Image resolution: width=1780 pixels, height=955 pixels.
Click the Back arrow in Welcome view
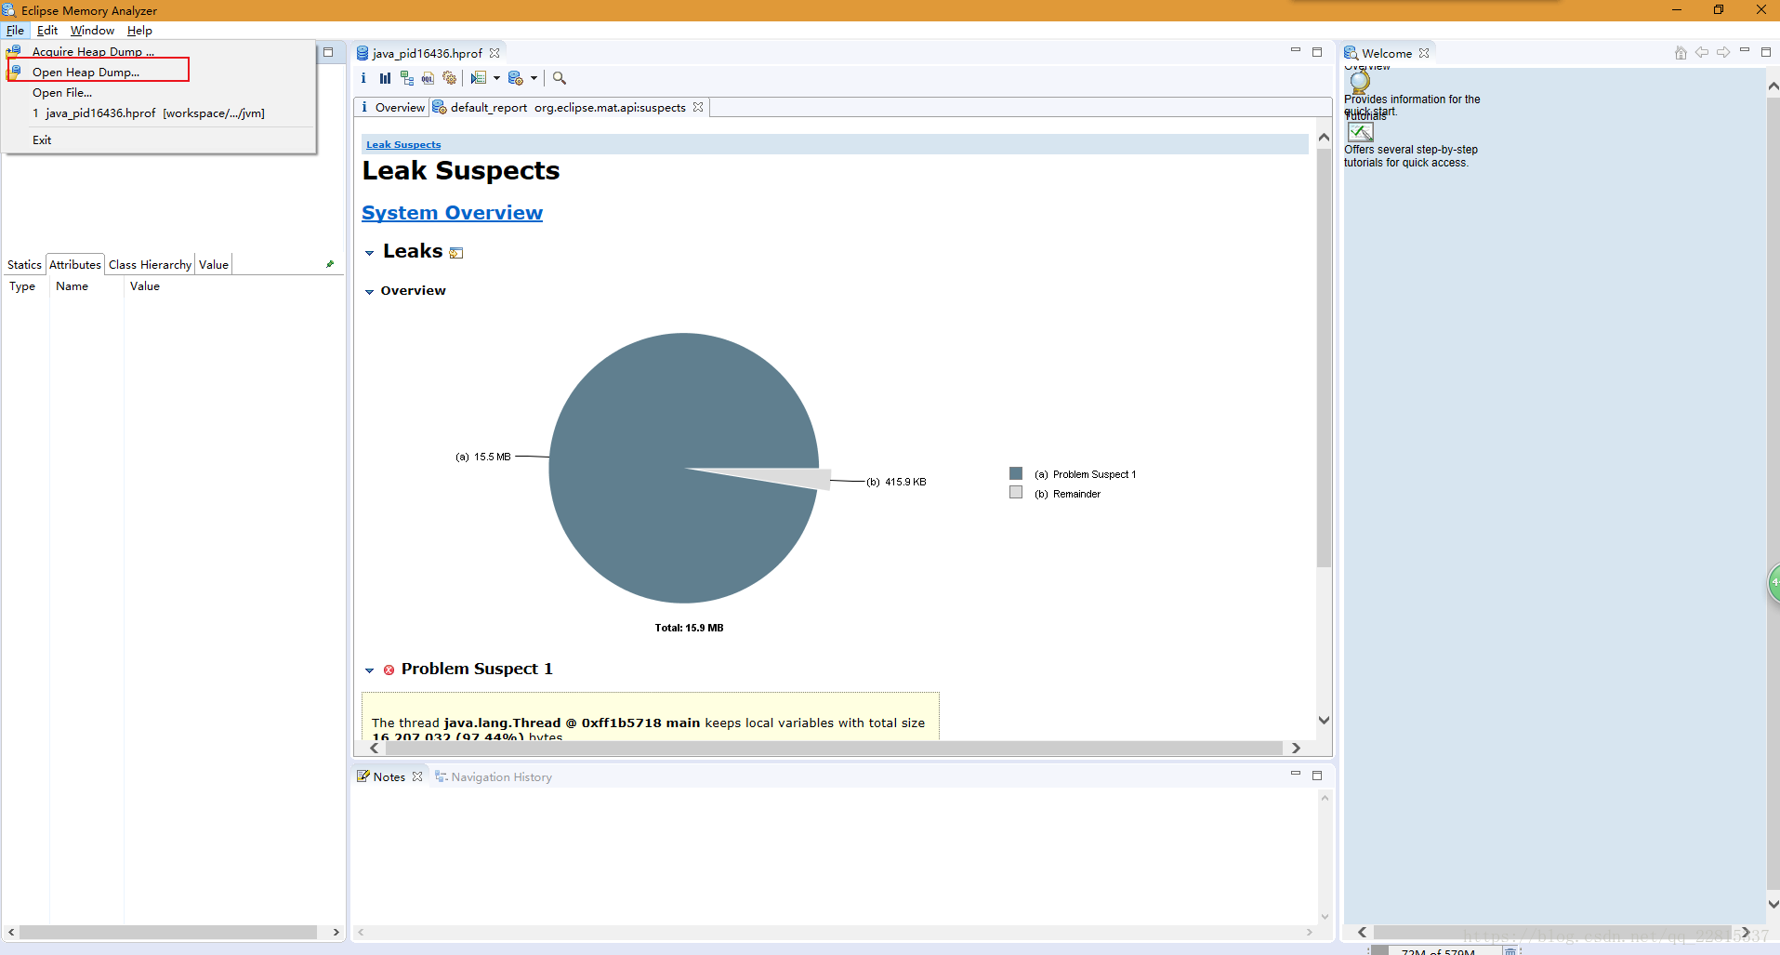pos(1702,53)
